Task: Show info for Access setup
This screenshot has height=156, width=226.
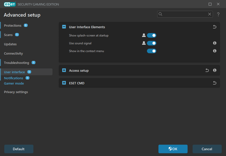Action: click(x=215, y=70)
